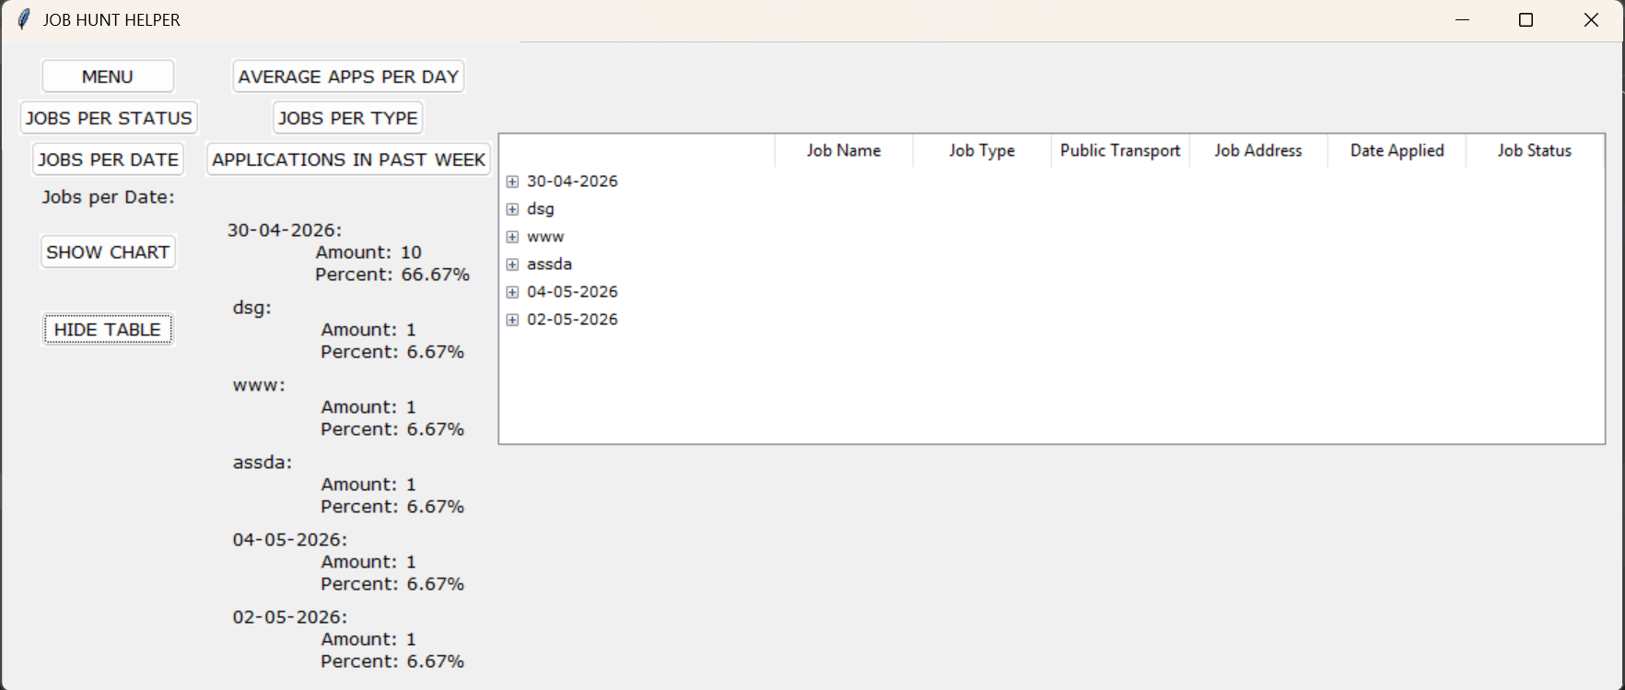
Task: Expand the 02-05-2026 tree node
Action: tap(512, 320)
